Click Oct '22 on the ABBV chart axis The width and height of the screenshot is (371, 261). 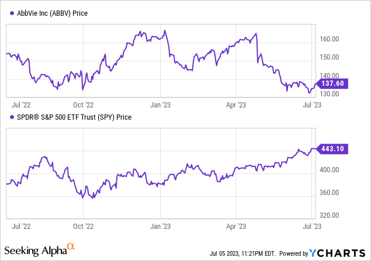point(83,105)
